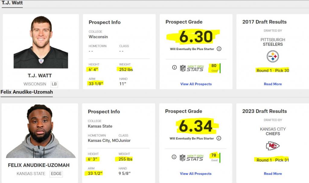Click the Pittsburgh Steelers logo

coord(273,56)
